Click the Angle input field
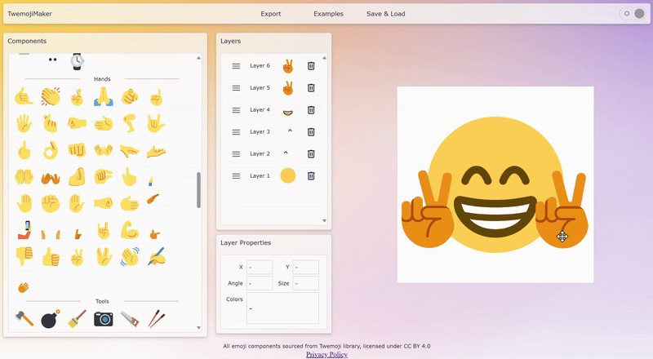This screenshot has height=359, width=653. (x=260, y=283)
